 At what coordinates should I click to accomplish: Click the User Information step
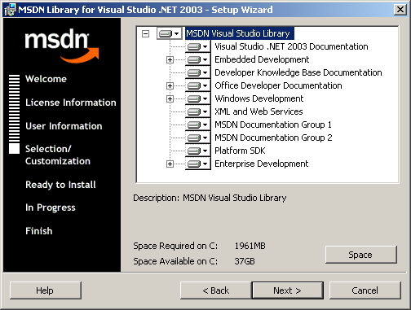coord(64,126)
